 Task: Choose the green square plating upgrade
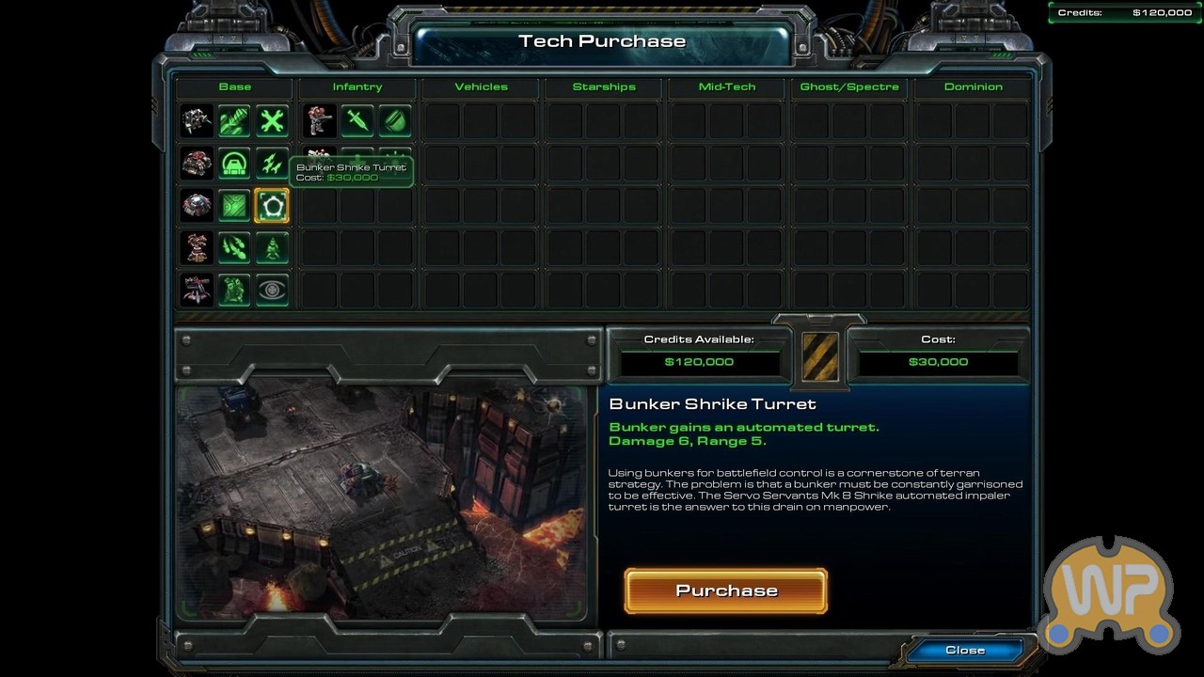tap(234, 206)
